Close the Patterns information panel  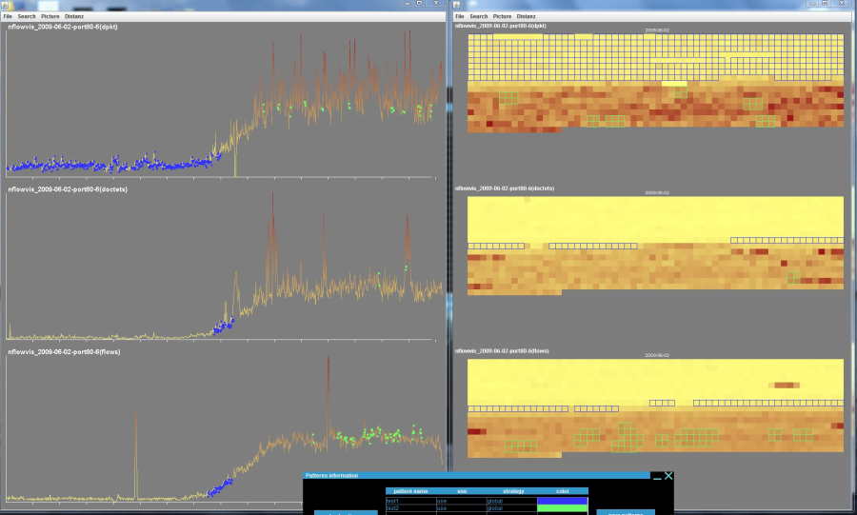tap(668, 476)
